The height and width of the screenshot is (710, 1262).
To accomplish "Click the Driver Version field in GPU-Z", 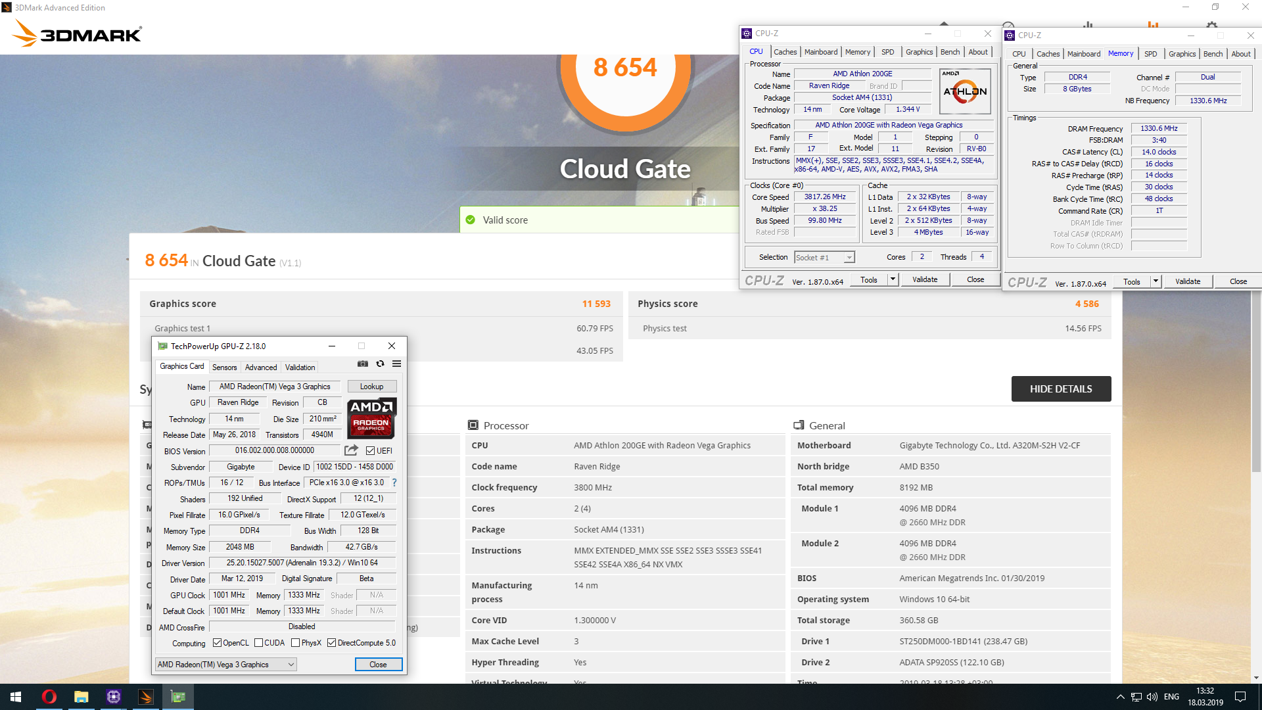I will tap(302, 563).
